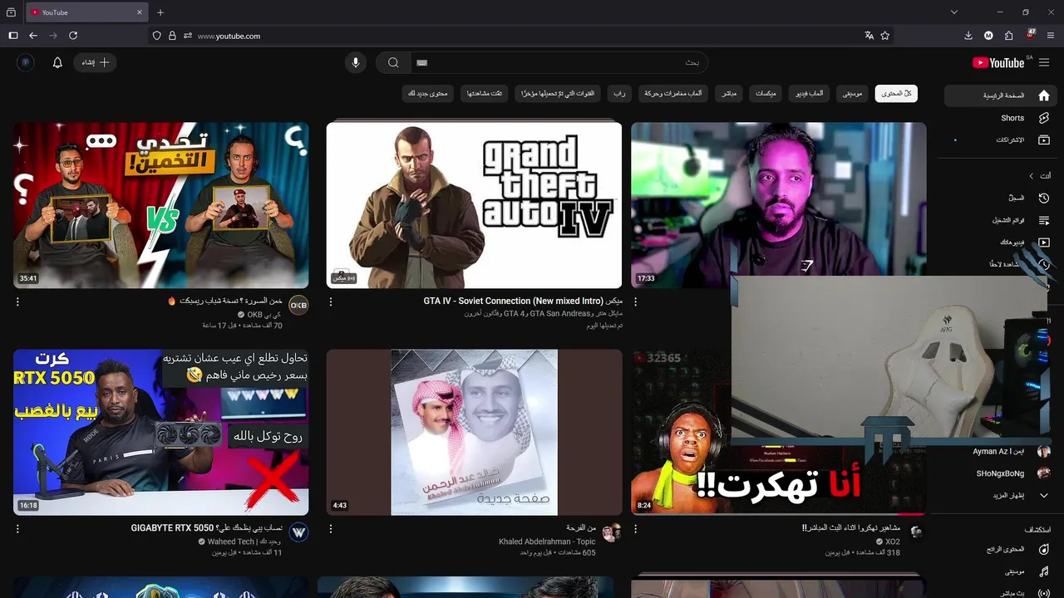
Task: Open watch History (السجل)
Action: (1002, 198)
